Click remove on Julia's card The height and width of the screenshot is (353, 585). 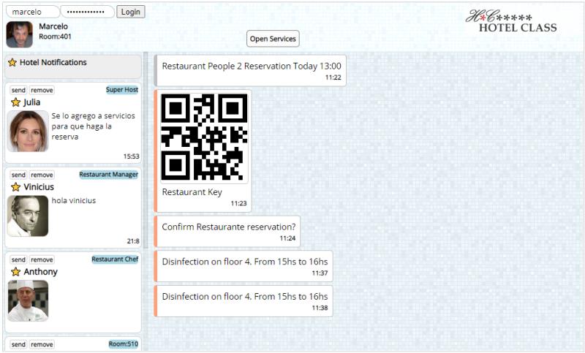tap(42, 90)
